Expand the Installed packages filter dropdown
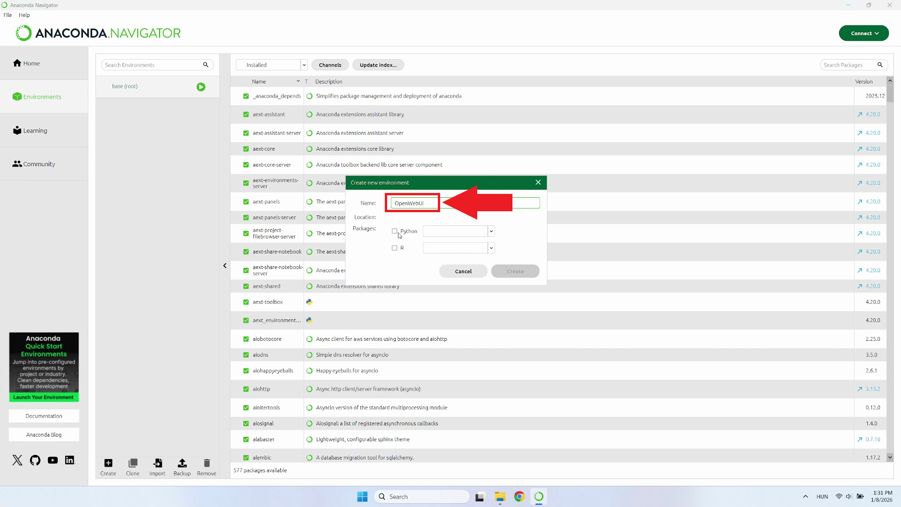The width and height of the screenshot is (901, 507). click(304, 65)
